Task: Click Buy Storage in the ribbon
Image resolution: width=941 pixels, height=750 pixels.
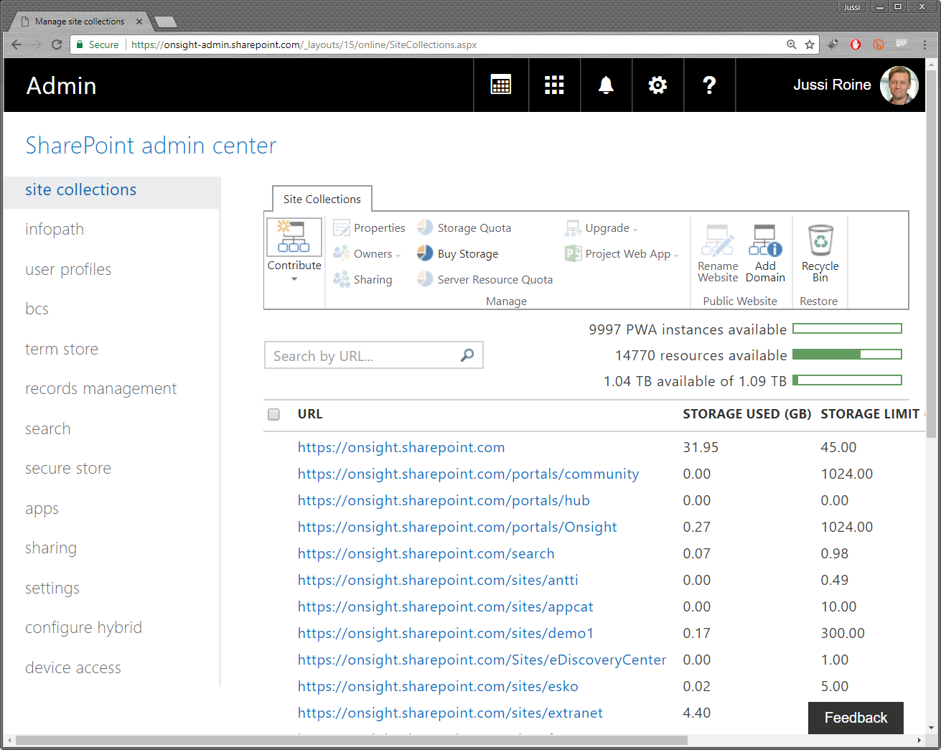Action: pos(458,254)
